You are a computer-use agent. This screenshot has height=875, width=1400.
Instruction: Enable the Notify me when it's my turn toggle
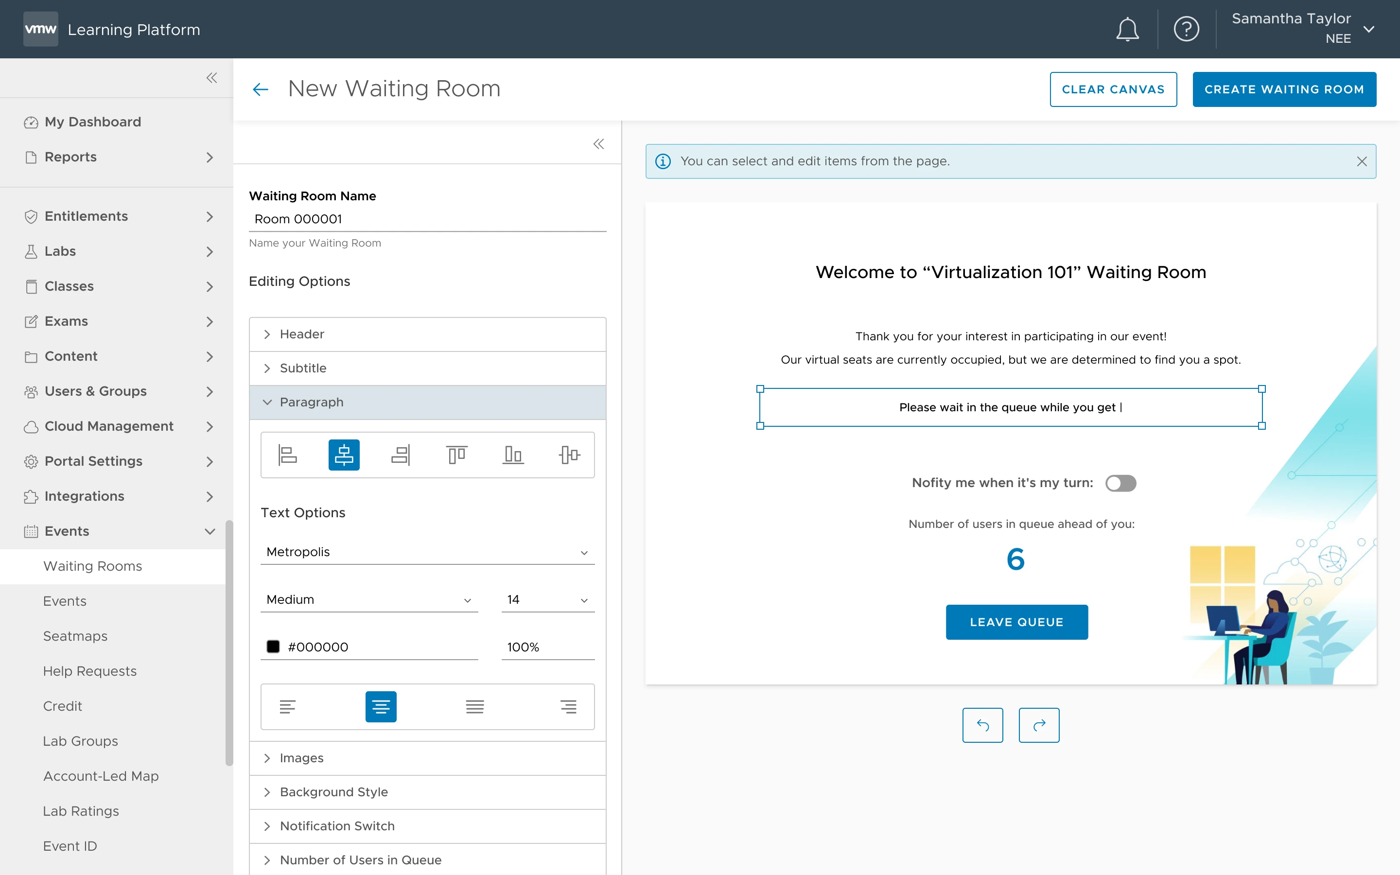1120,483
